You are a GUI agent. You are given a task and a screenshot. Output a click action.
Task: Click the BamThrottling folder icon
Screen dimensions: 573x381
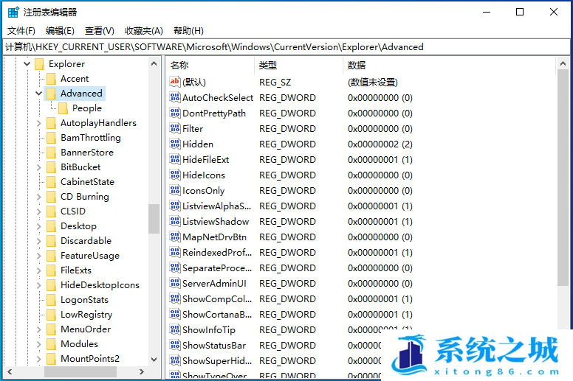pyautogui.click(x=51, y=138)
